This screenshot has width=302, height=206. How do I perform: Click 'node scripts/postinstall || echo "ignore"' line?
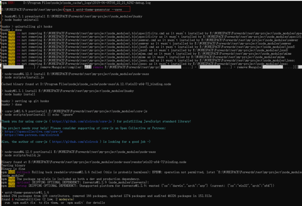coord(38,115)
